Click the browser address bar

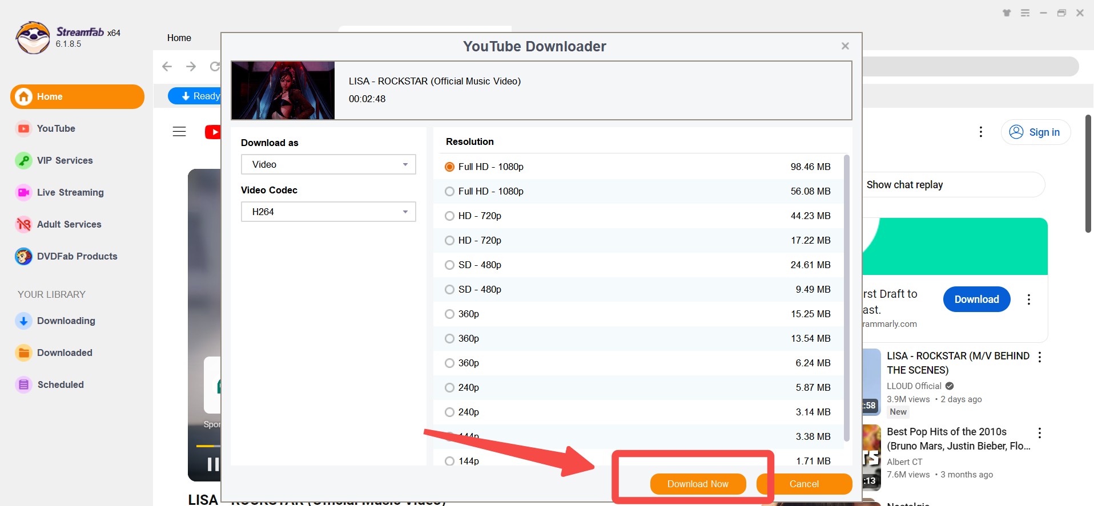coord(970,66)
